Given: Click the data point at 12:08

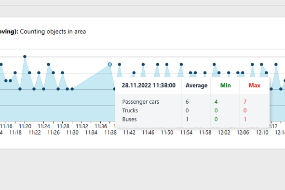Looking at the screenshot, I should pos(252,64).
